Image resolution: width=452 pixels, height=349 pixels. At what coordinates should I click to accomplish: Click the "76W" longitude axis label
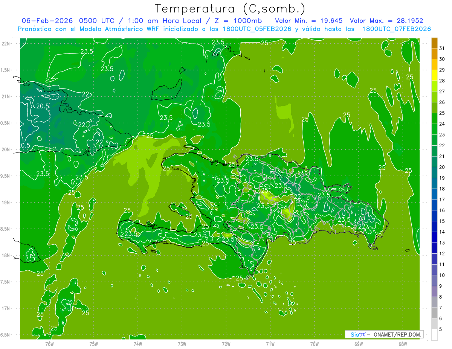[x=49, y=344]
